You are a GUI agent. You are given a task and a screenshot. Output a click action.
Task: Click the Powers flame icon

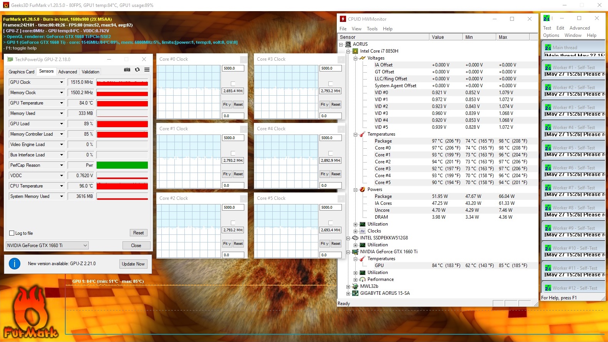[363, 189]
